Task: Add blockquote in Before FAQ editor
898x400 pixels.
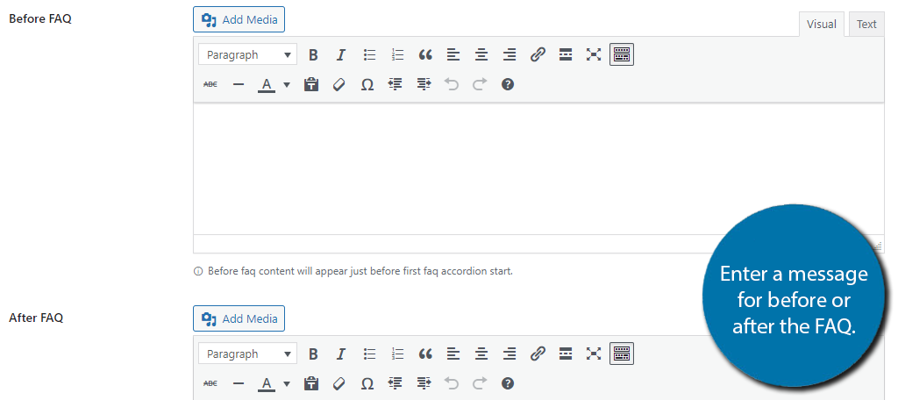Action: [x=425, y=54]
